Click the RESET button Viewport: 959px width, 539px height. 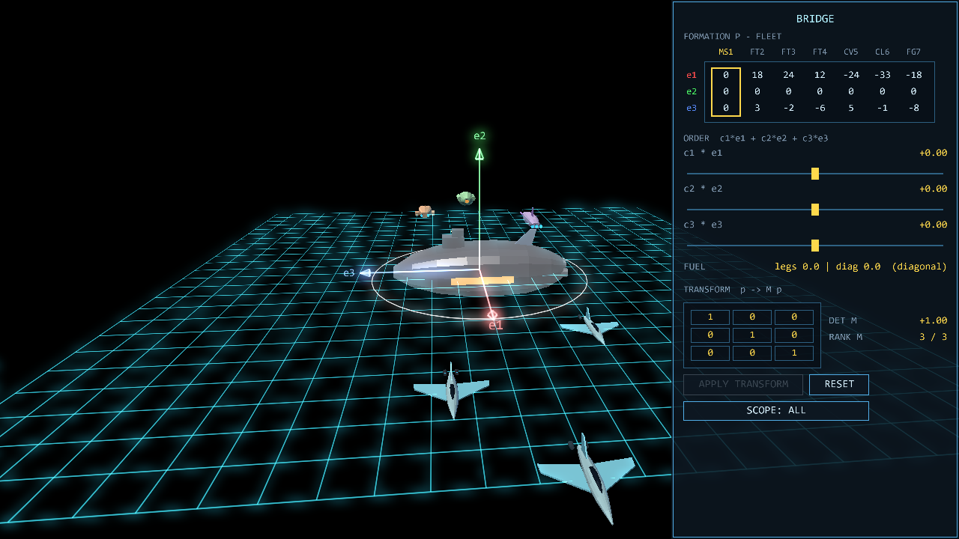coord(839,384)
